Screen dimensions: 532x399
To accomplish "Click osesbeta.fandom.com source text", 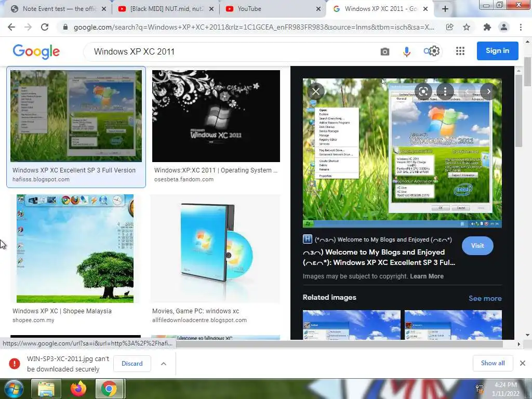I will [183, 179].
